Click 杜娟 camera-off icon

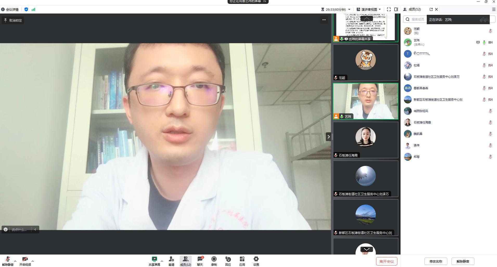490,65
